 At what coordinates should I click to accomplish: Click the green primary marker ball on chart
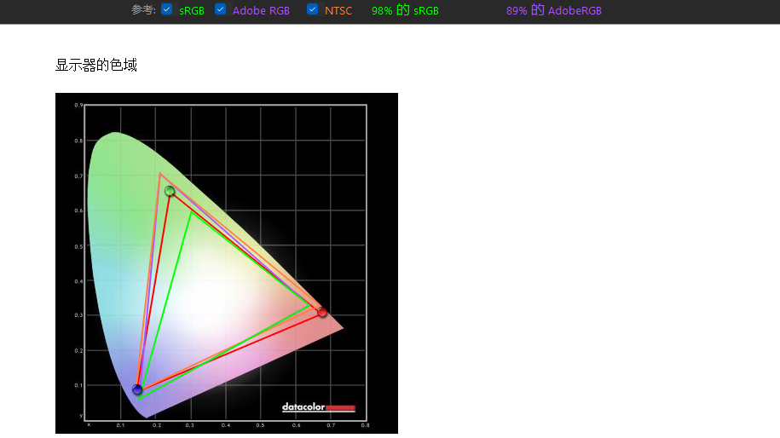tap(169, 191)
